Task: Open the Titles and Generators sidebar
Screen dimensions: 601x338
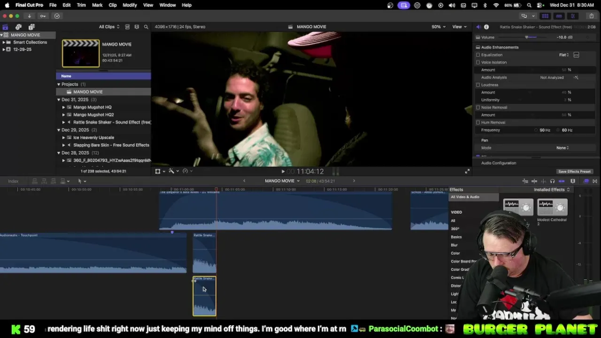Action: 31,27
